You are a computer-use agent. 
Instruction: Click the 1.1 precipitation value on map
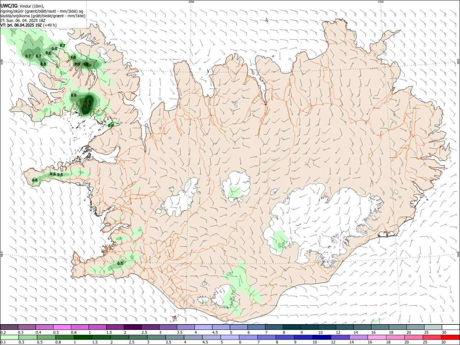coord(86,65)
